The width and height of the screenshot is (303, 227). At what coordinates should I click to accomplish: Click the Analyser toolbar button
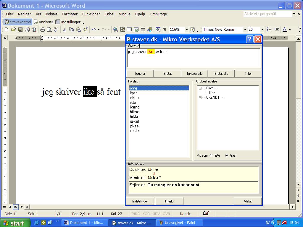click(x=43, y=22)
